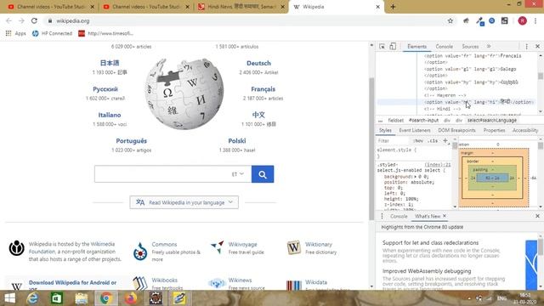Viewport: 544px width, 306px height.
Task: Switch to the Hindi News browser tab
Action: coord(241,7)
